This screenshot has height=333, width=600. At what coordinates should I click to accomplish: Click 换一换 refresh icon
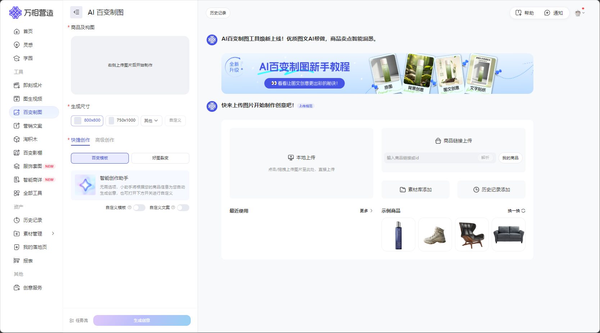coord(523,211)
